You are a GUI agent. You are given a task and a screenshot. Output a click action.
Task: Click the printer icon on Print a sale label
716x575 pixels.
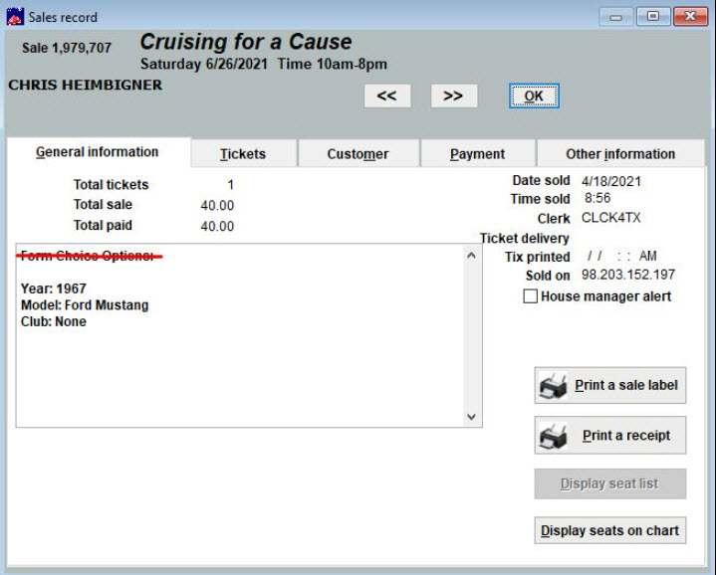[x=553, y=386]
